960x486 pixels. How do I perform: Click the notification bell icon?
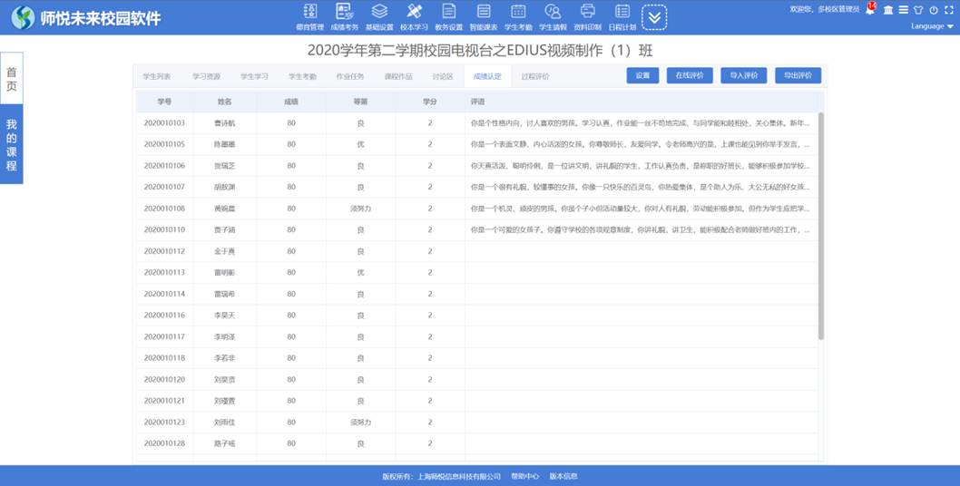coord(870,10)
